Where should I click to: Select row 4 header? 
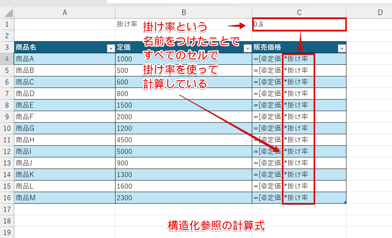(7, 59)
